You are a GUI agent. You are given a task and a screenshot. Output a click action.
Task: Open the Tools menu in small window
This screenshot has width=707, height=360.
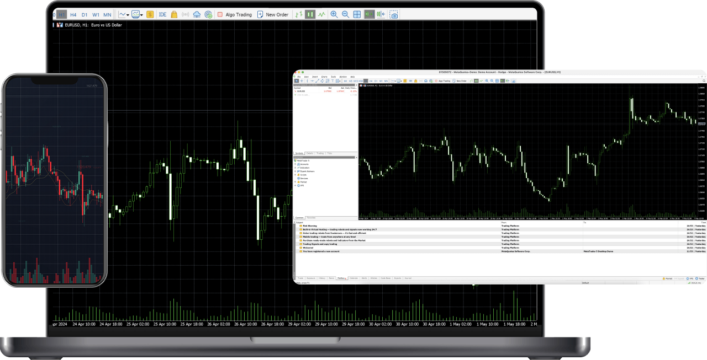tap(333, 77)
